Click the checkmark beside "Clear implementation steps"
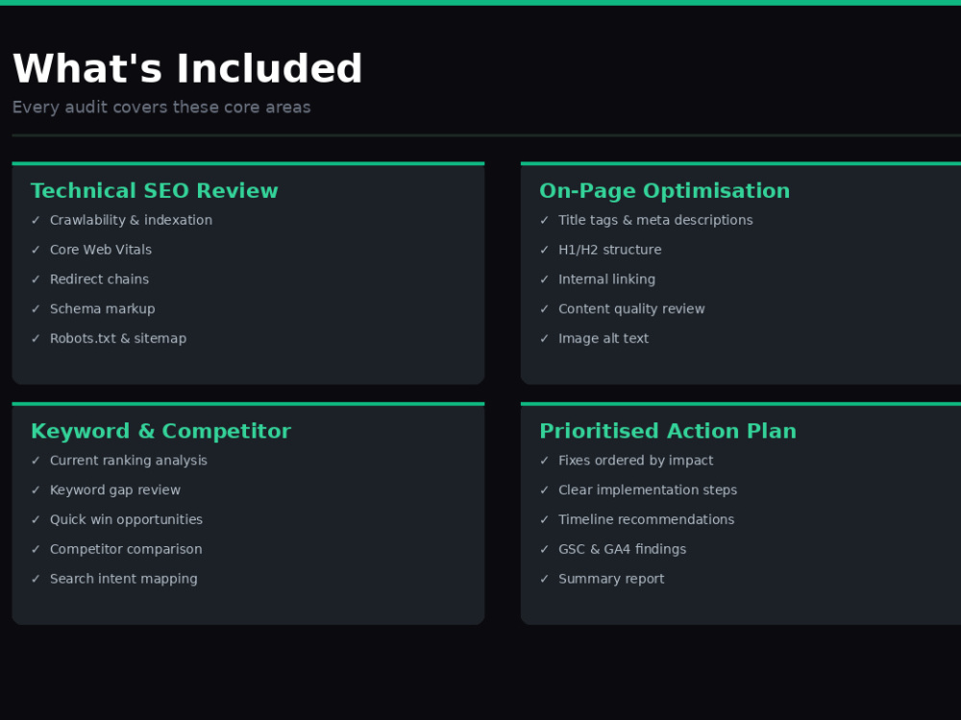The width and height of the screenshot is (961, 720). click(544, 490)
